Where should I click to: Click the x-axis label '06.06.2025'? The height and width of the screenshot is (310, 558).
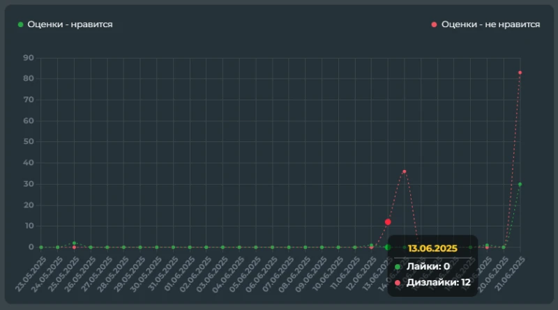(262, 274)
